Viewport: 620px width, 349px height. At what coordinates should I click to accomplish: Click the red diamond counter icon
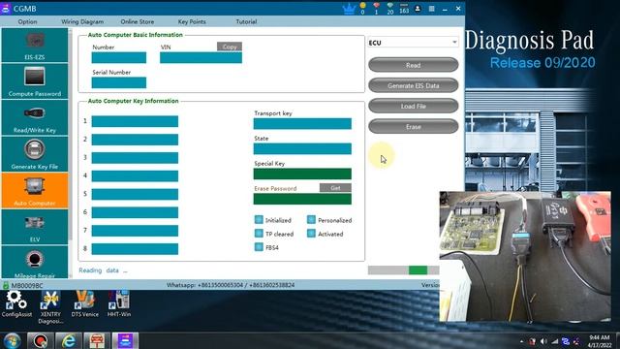click(x=376, y=9)
